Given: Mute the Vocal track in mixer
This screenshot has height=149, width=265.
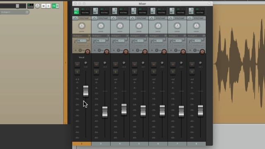Looking at the screenshot, I should [x=77, y=65].
